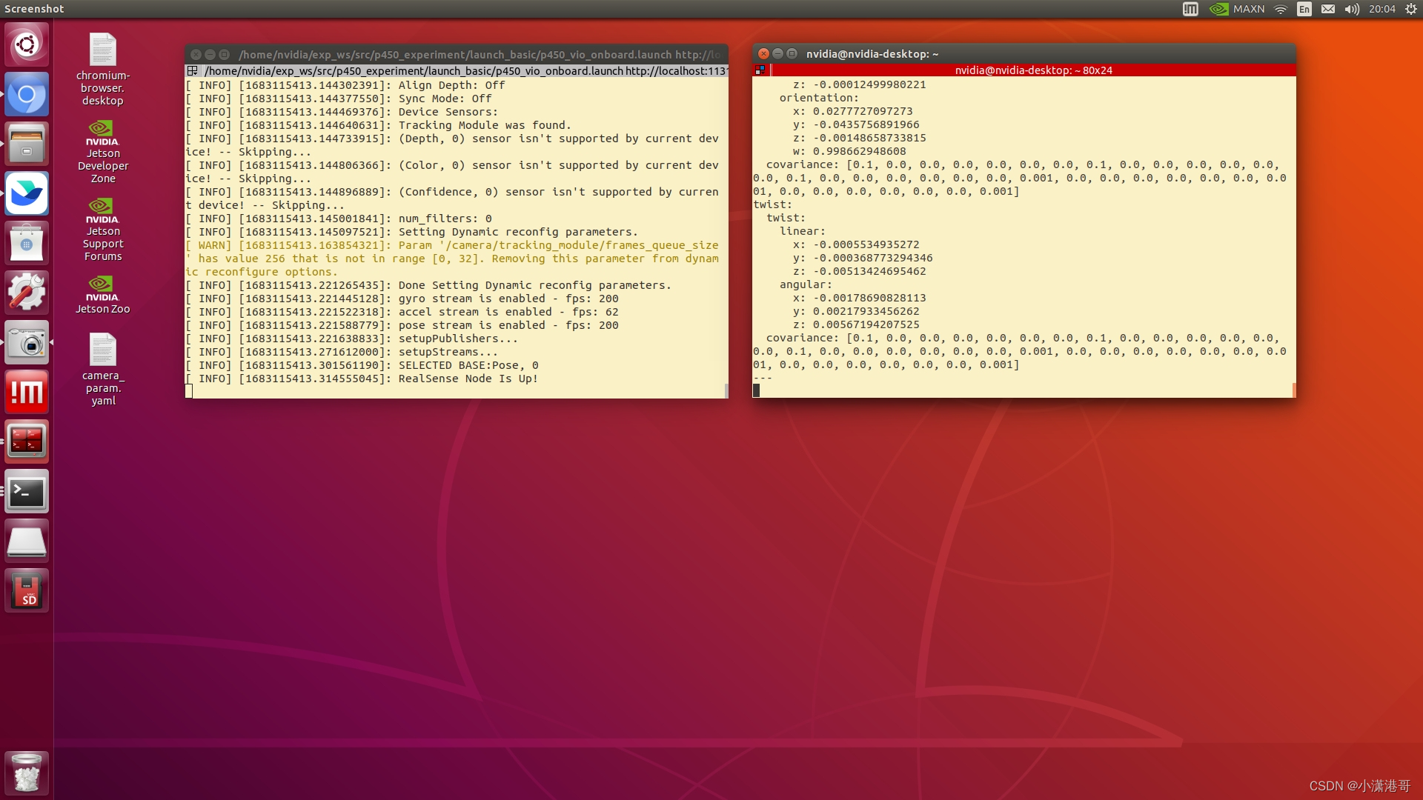This screenshot has width=1423, height=800.
Task: Click the WARN frames_queue_size log line
Action: (452, 259)
